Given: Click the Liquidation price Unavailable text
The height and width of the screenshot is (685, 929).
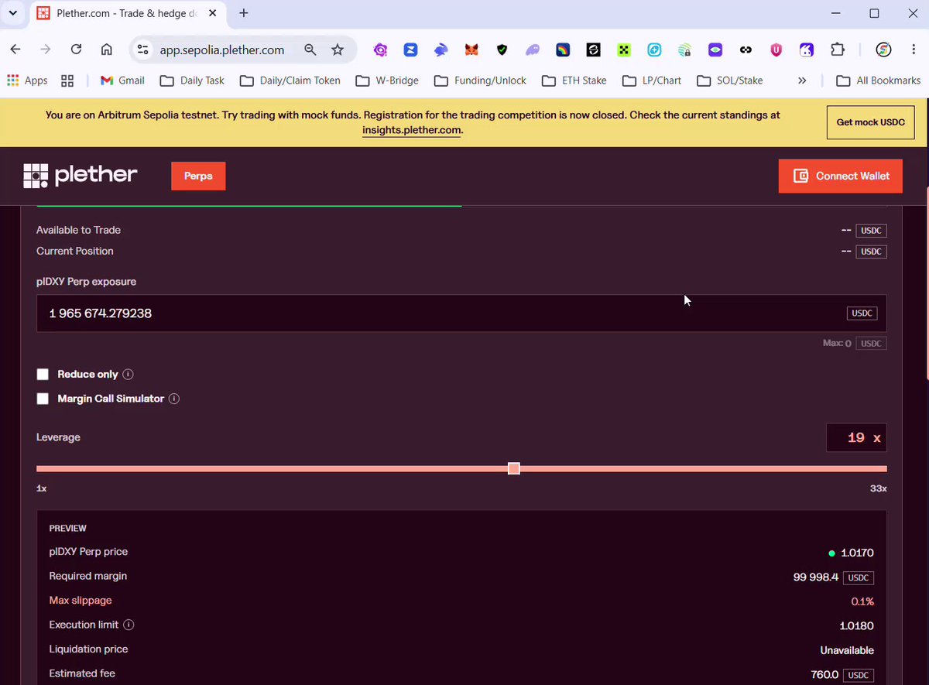Looking at the screenshot, I should [x=847, y=650].
